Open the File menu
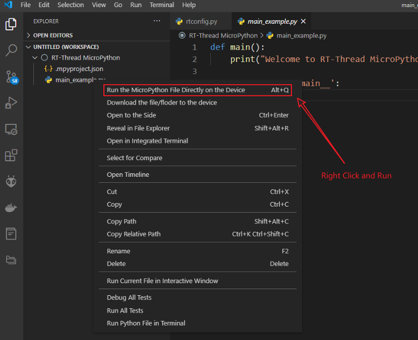This screenshot has width=418, height=340. point(26,5)
